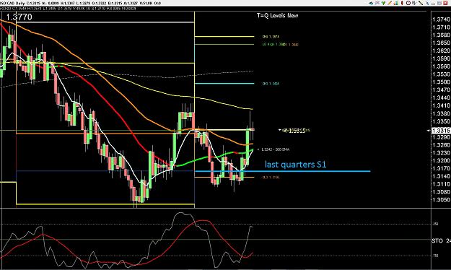Click the small blue pin tool icon
Screen dimensions: 451x270
[x=427, y=3]
